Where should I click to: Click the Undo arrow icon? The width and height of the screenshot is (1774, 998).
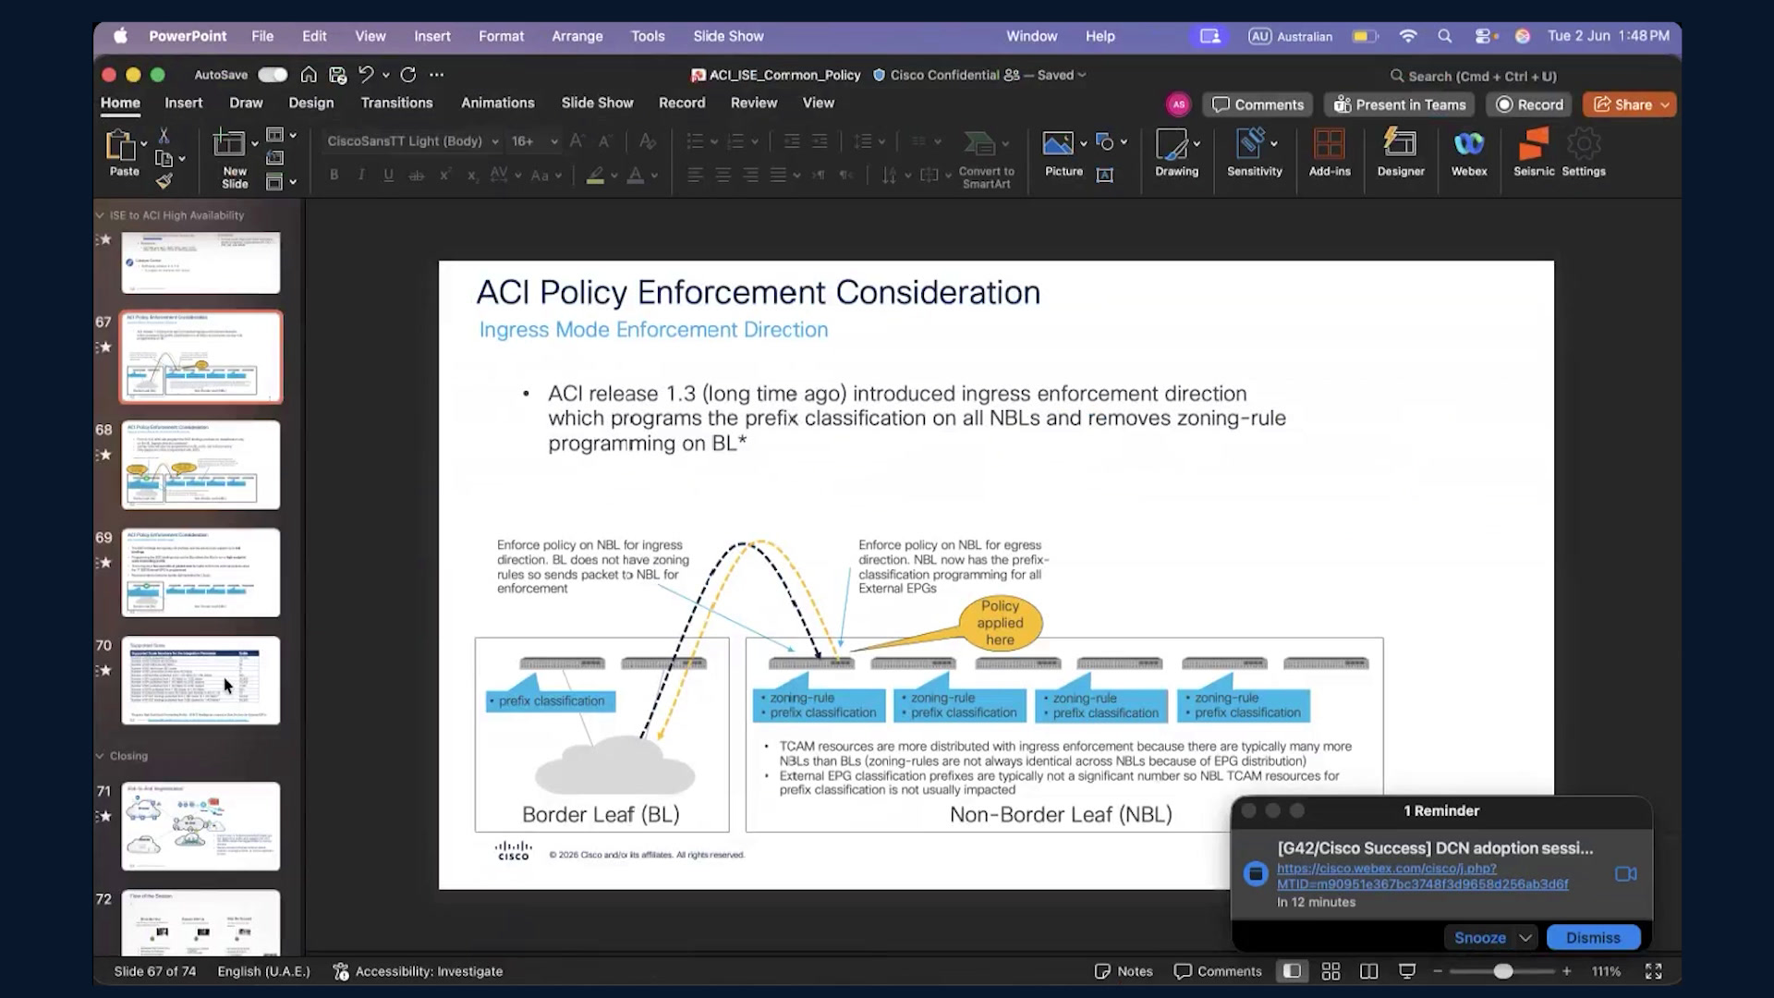(366, 75)
